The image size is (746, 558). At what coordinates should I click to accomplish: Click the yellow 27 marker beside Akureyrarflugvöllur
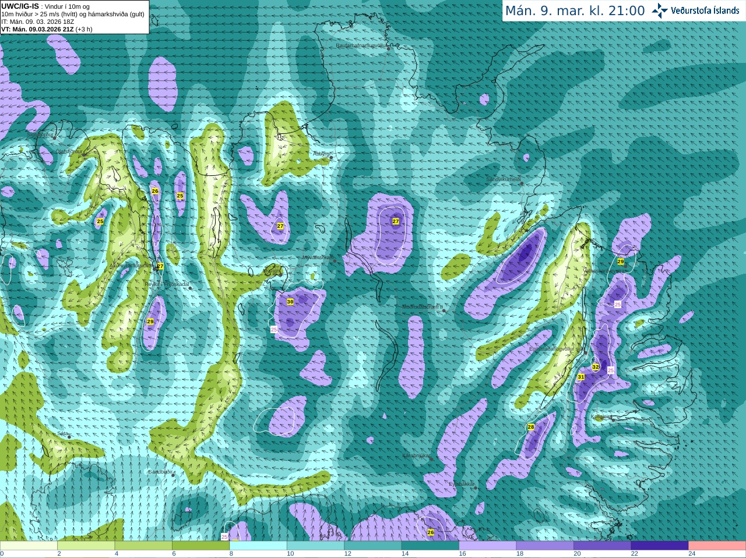[160, 266]
